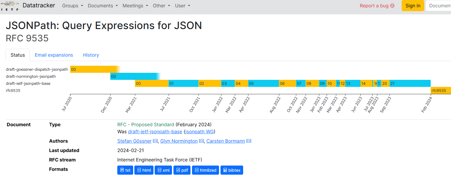This screenshot has height=177, width=451.
Task: Select the rfc9535 timeline bar
Action: click(x=441, y=90)
